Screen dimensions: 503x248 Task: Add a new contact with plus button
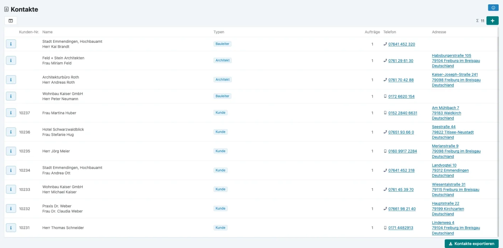coord(492,21)
